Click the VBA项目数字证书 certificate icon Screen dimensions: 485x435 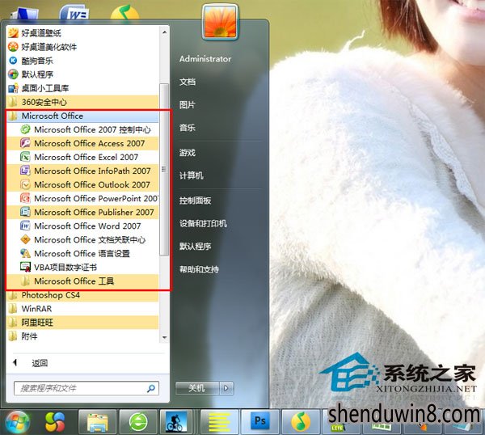(x=25, y=267)
